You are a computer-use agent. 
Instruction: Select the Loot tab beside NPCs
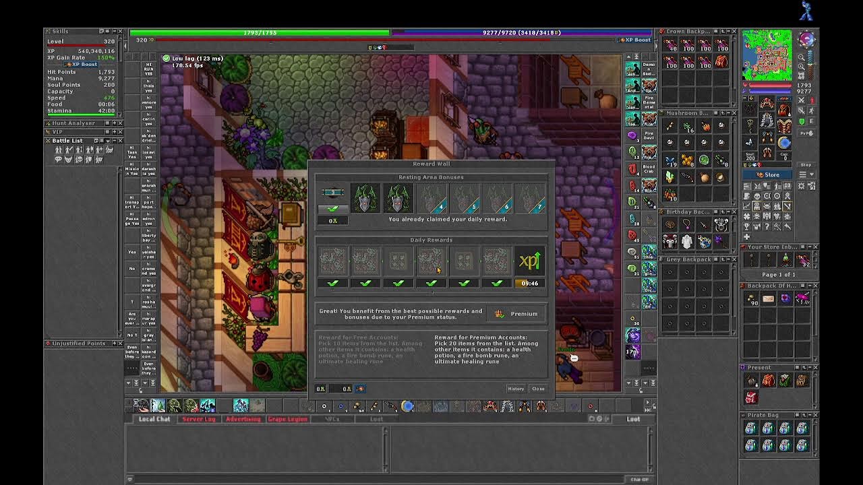tap(376, 419)
